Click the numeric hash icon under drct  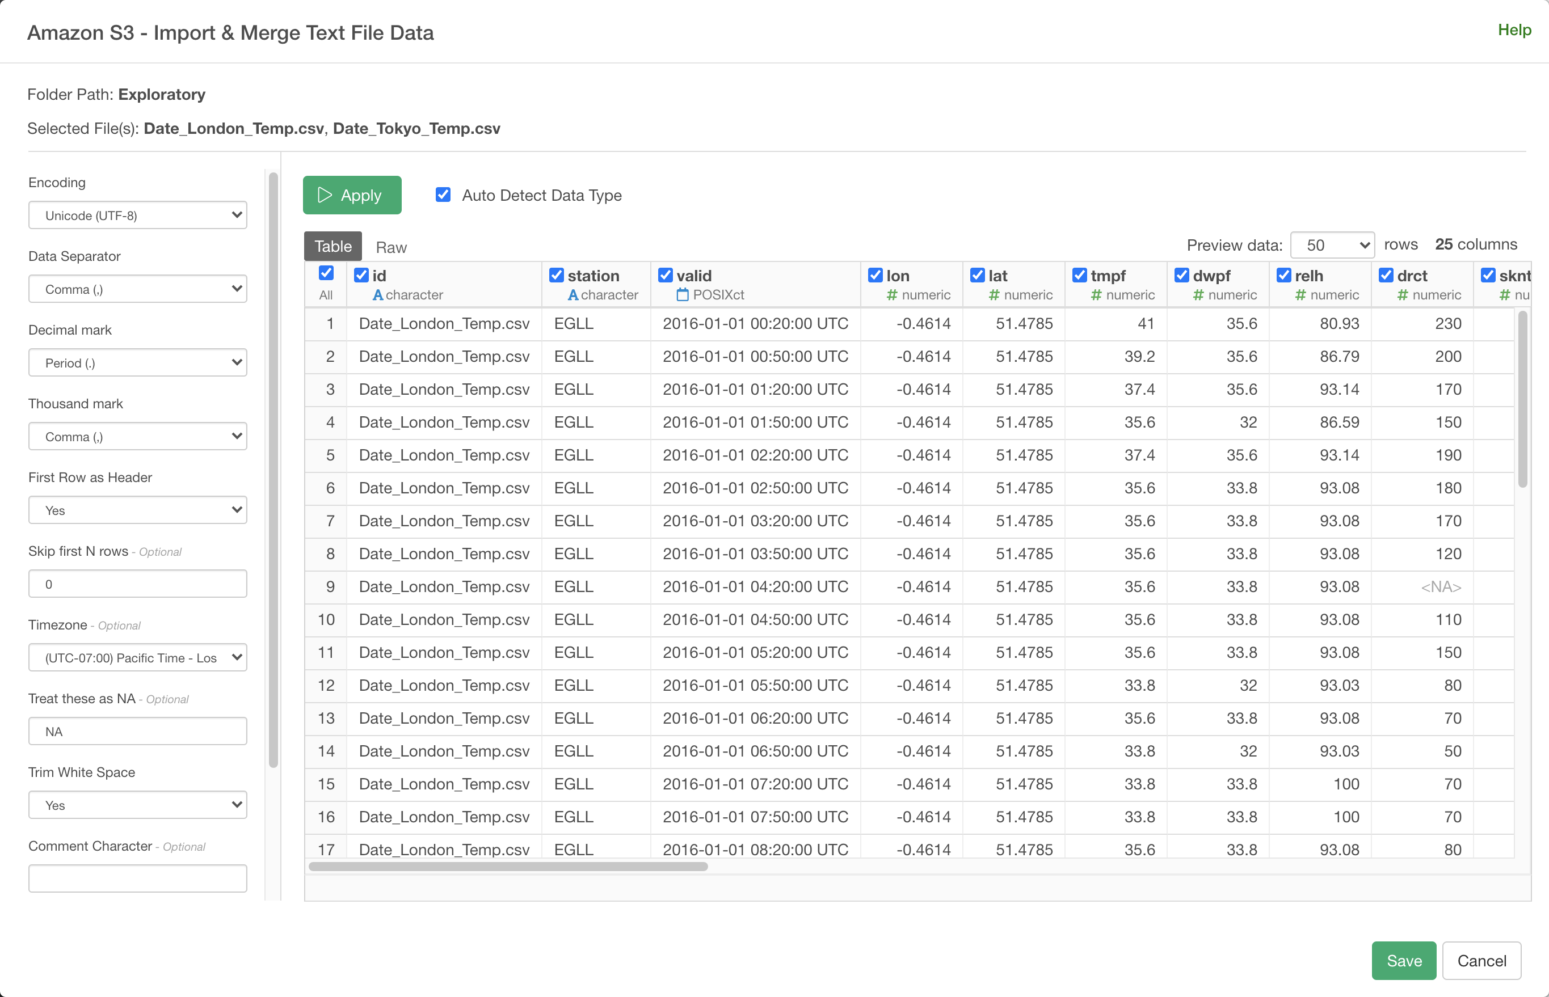tap(1402, 295)
